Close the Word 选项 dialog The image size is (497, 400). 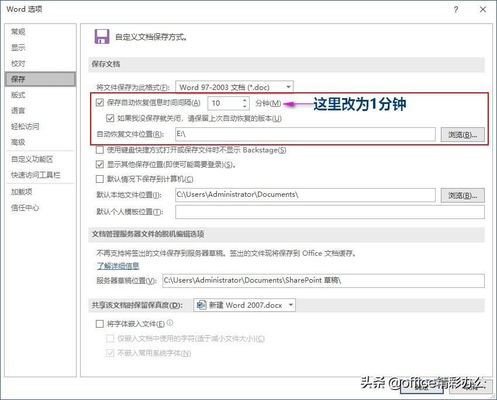[x=483, y=9]
